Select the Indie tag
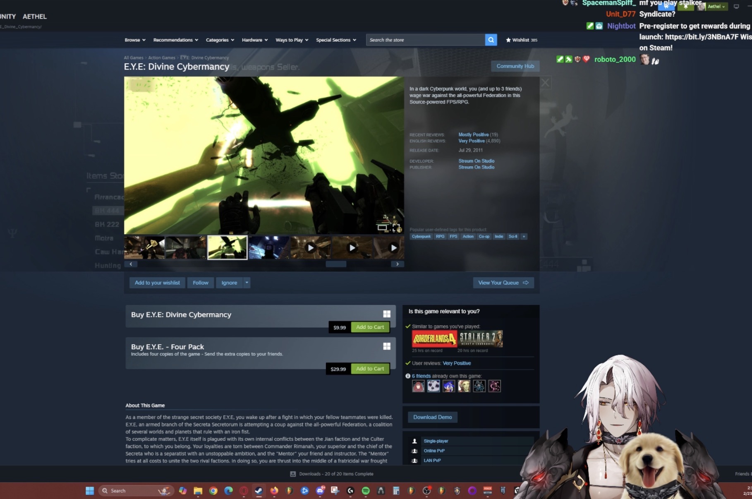This screenshot has width=752, height=499. pos(499,237)
